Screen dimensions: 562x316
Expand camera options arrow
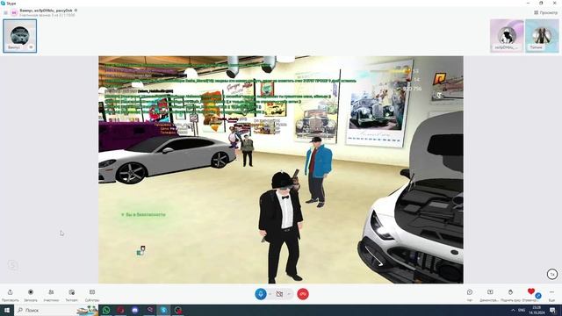[289, 294]
